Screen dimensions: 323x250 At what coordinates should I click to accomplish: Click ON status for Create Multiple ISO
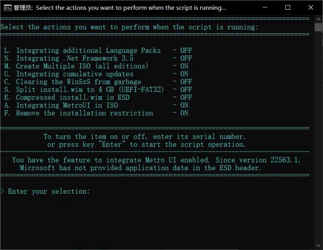184,66
